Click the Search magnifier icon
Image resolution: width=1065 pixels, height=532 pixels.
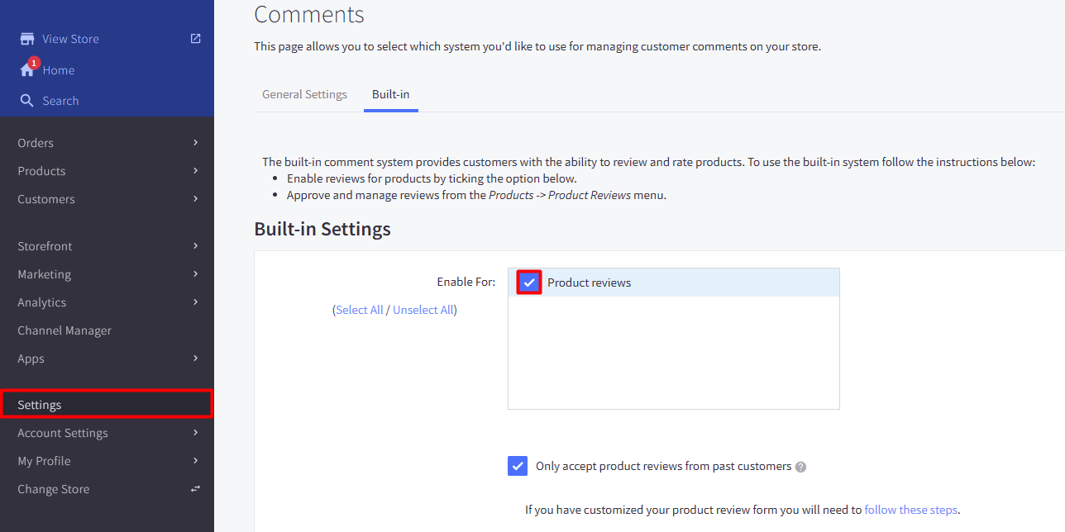click(27, 101)
